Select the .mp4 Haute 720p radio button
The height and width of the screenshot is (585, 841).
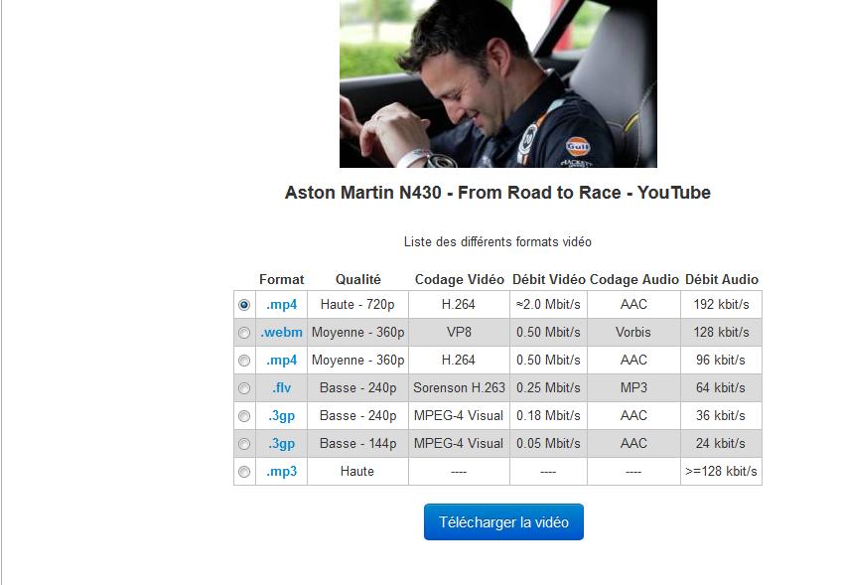pyautogui.click(x=244, y=305)
